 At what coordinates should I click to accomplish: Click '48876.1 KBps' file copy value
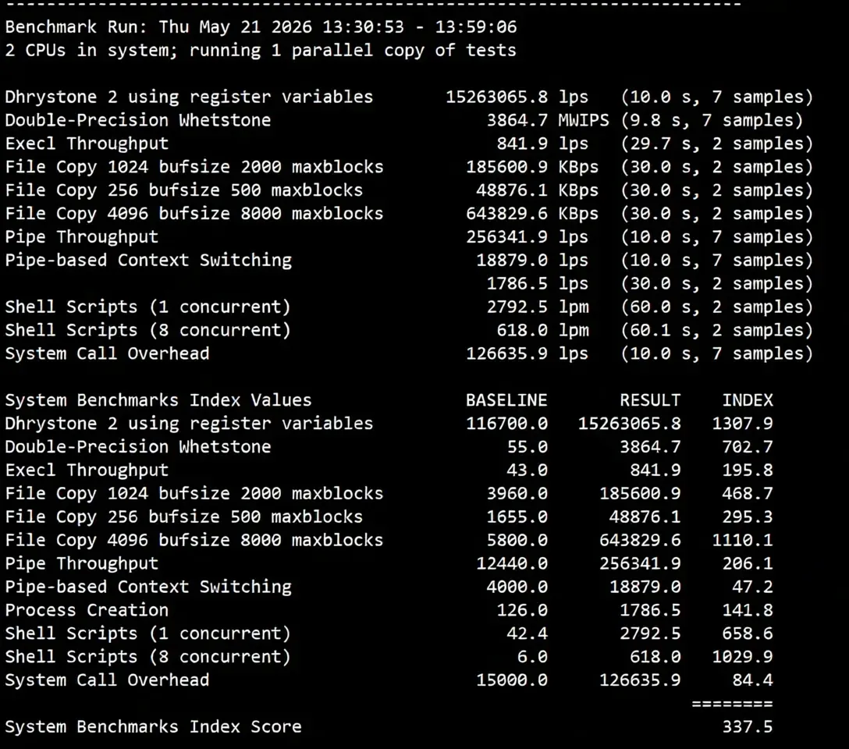[537, 190]
